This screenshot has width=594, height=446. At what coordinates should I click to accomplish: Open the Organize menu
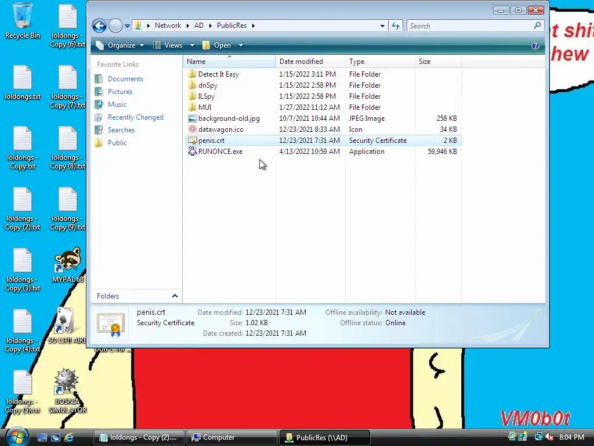coord(120,45)
